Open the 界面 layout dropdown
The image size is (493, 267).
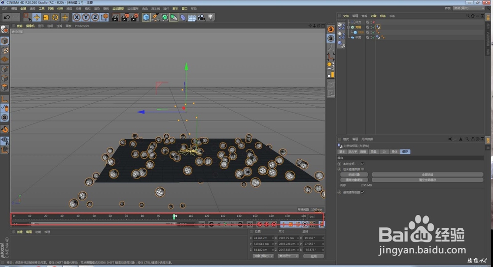point(468,8)
